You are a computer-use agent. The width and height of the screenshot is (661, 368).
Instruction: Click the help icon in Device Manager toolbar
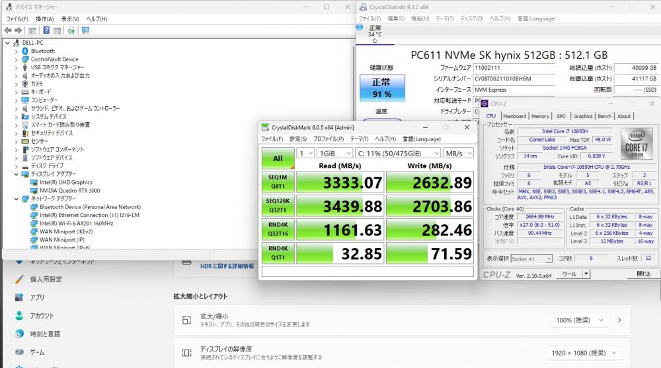coord(46,30)
